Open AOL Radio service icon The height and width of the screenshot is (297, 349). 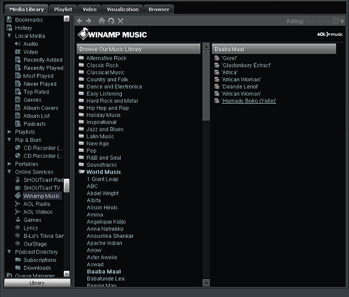(18, 204)
